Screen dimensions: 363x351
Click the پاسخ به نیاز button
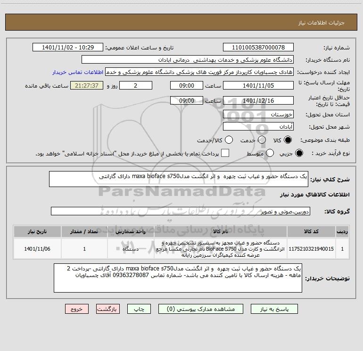[274, 309]
